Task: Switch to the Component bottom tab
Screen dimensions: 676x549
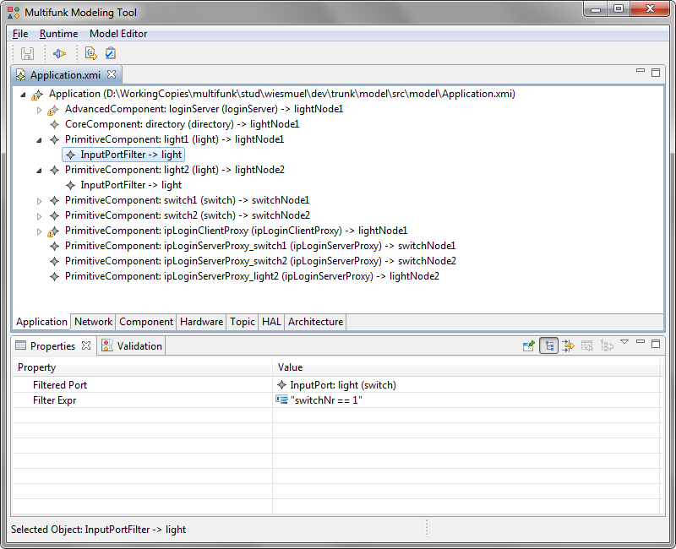Action: 146,322
